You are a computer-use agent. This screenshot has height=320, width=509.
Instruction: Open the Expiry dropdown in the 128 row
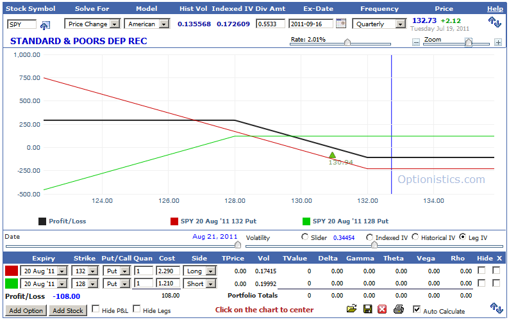(x=44, y=284)
